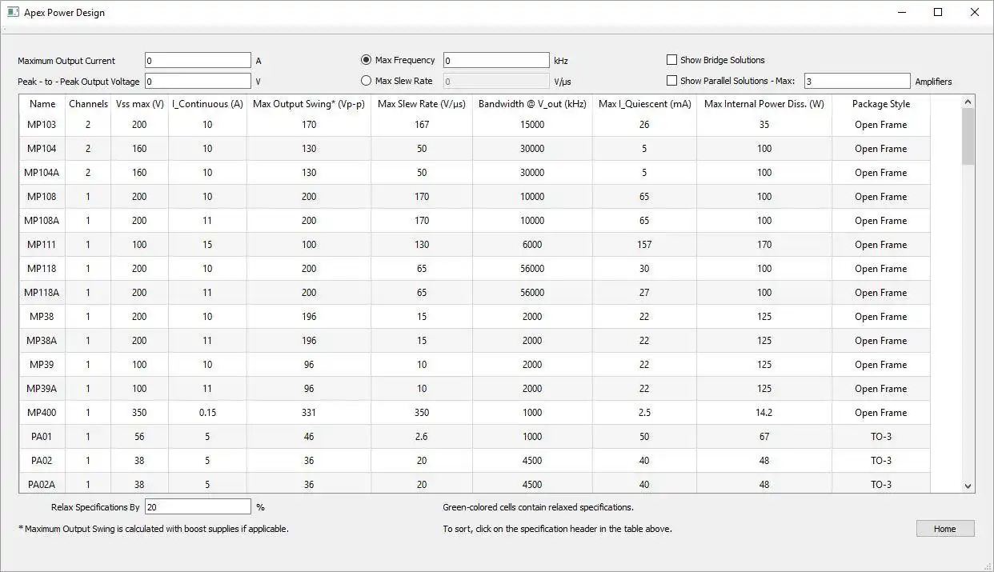Viewport: 994px width, 572px height.
Task: Click the parallel amplifiers Max field
Action: (x=857, y=81)
